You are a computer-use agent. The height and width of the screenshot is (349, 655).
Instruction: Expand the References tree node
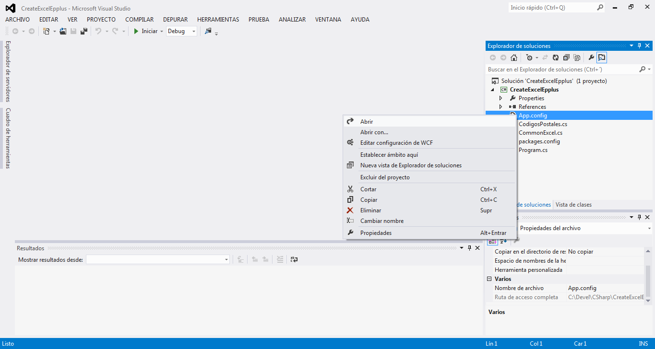point(500,107)
